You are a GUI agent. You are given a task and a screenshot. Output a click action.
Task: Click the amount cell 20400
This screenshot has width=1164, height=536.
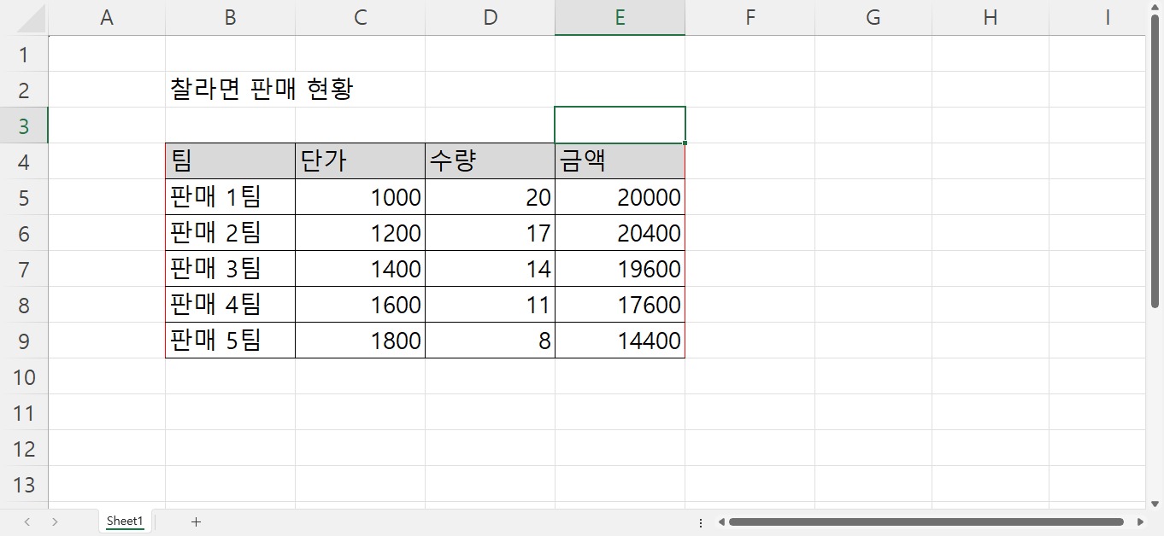[620, 233]
